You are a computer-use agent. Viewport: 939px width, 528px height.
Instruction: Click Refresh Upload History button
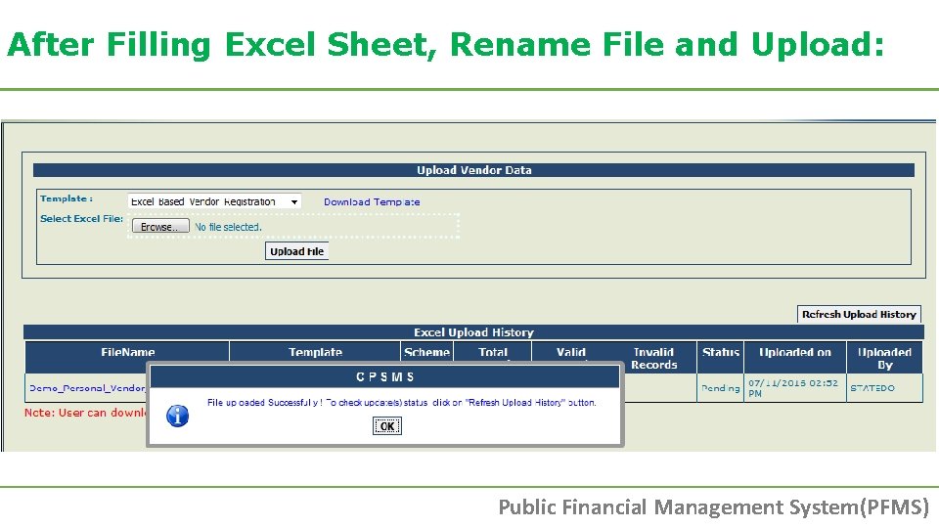[x=859, y=314]
